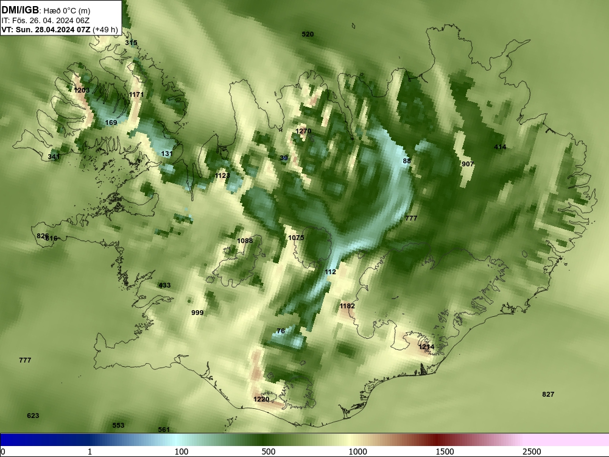Click the 88 map value
The image size is (609, 457).
[x=407, y=161]
